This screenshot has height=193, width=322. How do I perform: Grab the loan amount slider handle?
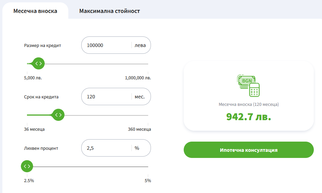click(39, 64)
